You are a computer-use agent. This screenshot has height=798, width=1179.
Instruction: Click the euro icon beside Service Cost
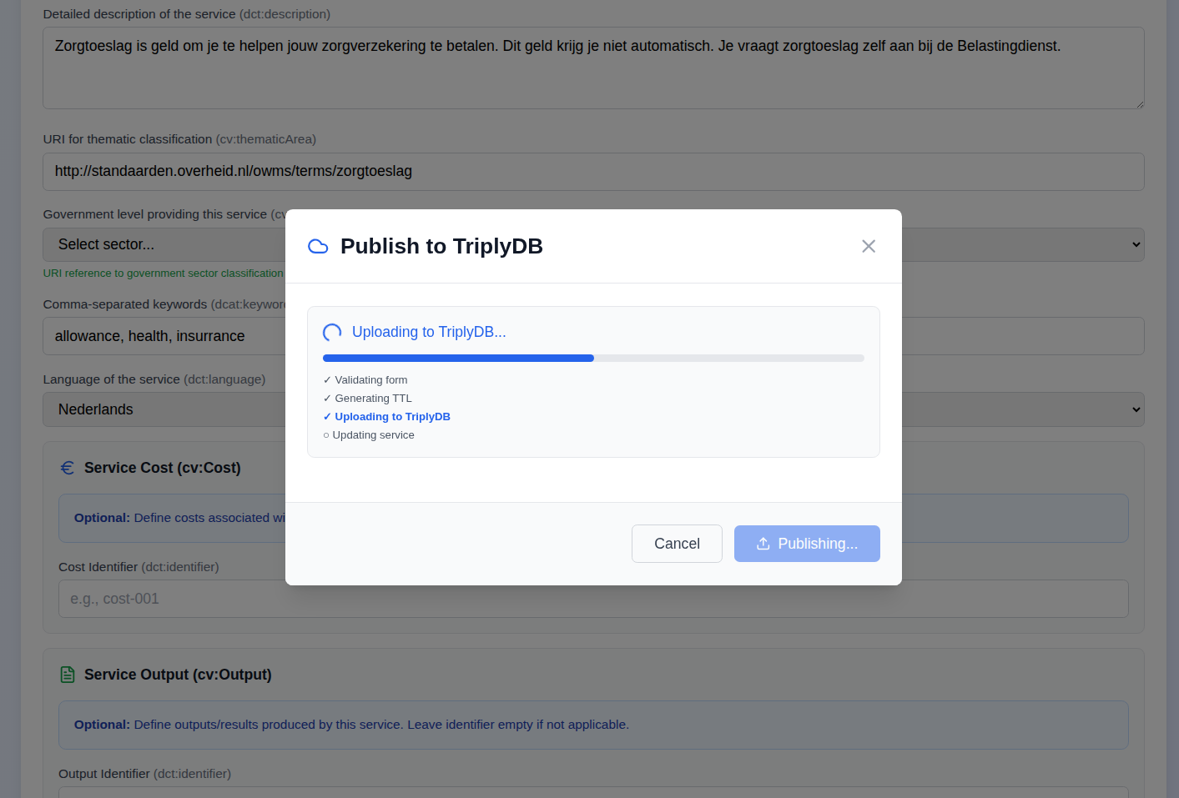68,467
